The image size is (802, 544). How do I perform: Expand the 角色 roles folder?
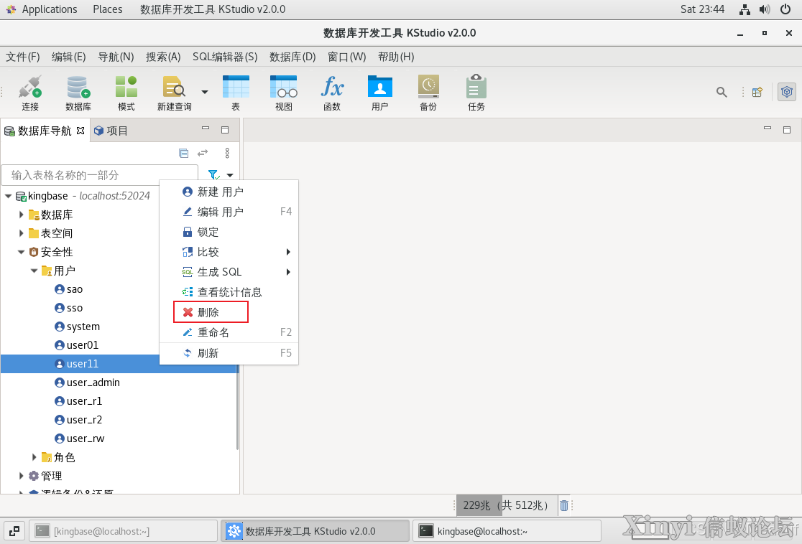click(34, 457)
